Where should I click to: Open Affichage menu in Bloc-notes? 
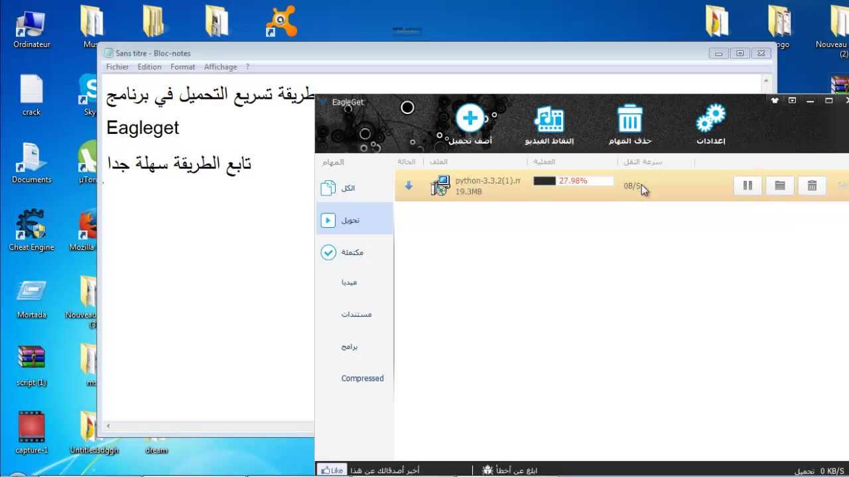tap(220, 67)
